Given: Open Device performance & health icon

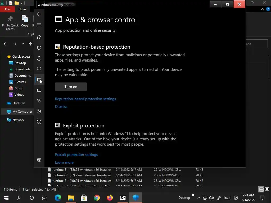Looking at the screenshot, I should [x=39, y=101].
